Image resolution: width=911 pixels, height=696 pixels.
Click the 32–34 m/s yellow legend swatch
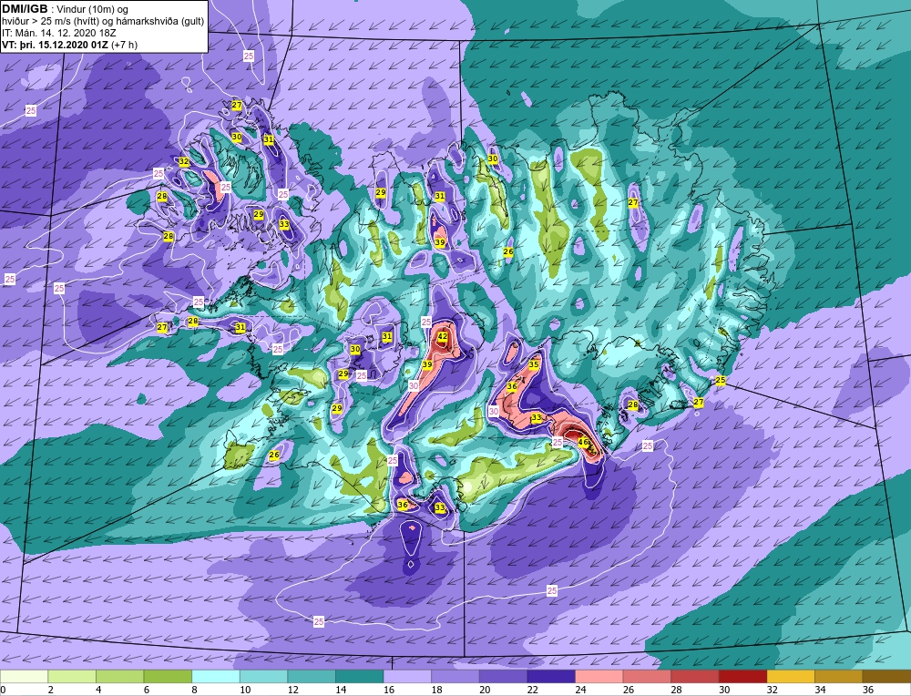click(x=791, y=676)
